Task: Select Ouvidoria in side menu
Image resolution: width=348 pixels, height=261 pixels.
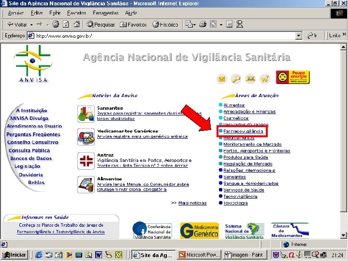Action: pos(31,174)
